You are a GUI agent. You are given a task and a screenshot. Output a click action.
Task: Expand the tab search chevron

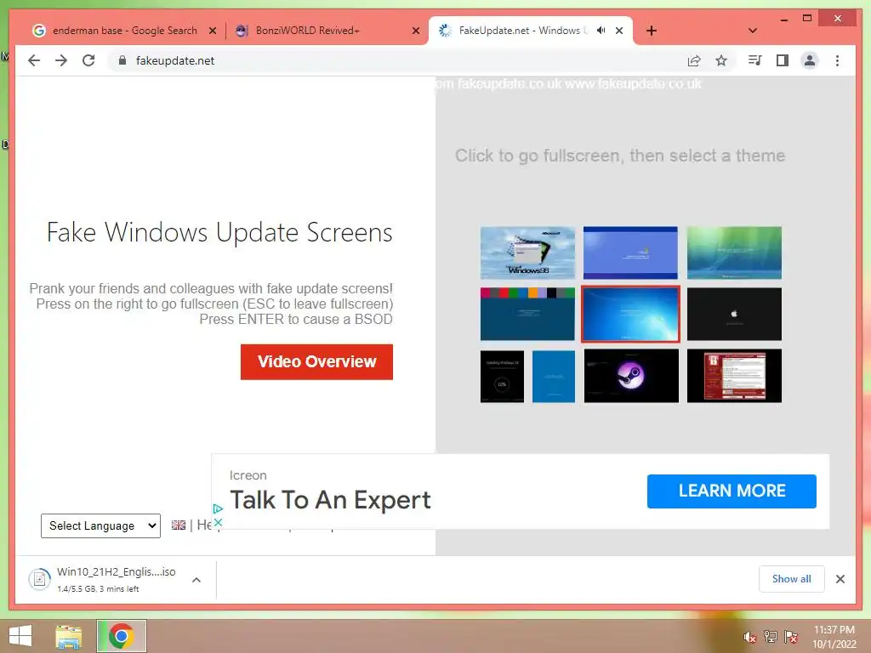pyautogui.click(x=753, y=31)
